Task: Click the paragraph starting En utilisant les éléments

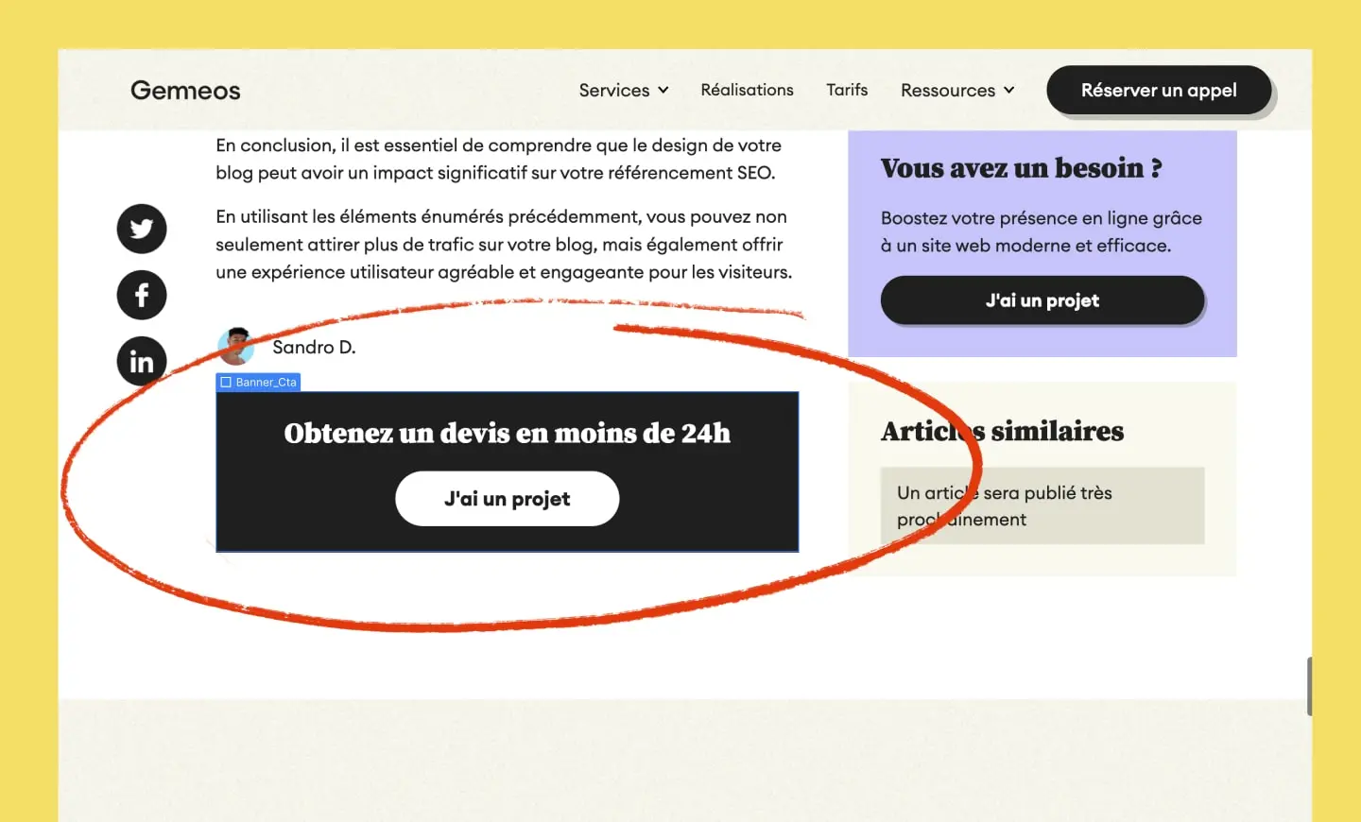Action: tap(504, 244)
